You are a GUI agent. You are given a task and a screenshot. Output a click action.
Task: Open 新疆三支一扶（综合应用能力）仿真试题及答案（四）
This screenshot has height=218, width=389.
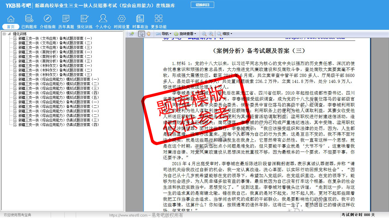pyautogui.click(x=59, y=125)
